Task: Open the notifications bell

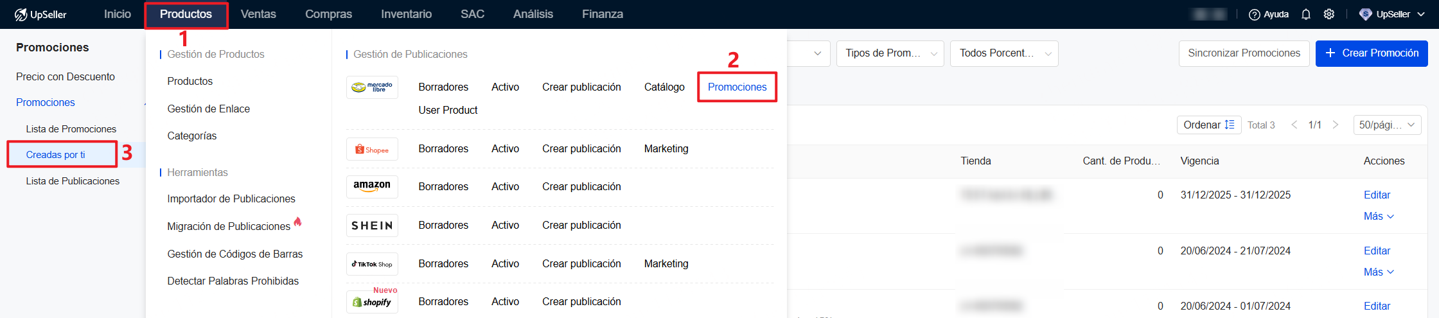Action: (x=1305, y=14)
